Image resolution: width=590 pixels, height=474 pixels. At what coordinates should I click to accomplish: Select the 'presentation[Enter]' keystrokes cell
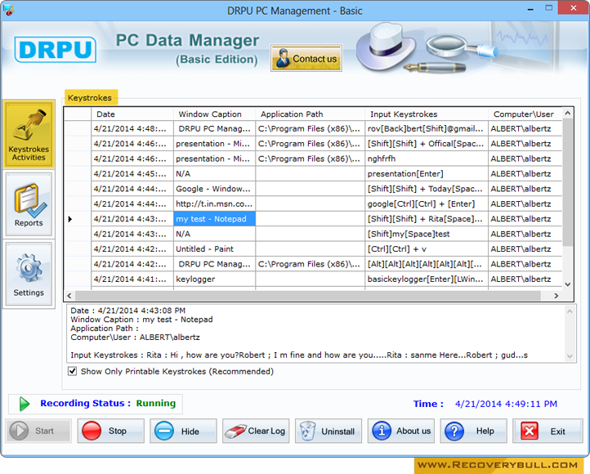click(427, 174)
